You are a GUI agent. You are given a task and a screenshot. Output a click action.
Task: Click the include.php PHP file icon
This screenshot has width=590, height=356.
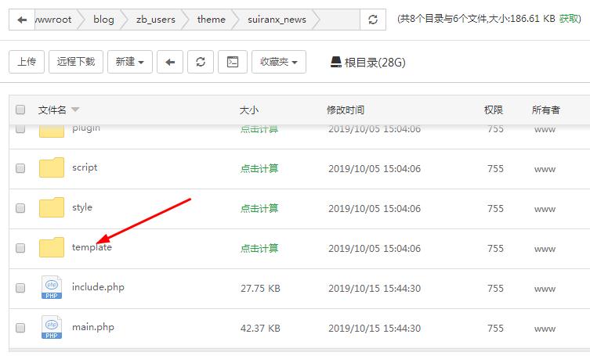click(x=52, y=288)
